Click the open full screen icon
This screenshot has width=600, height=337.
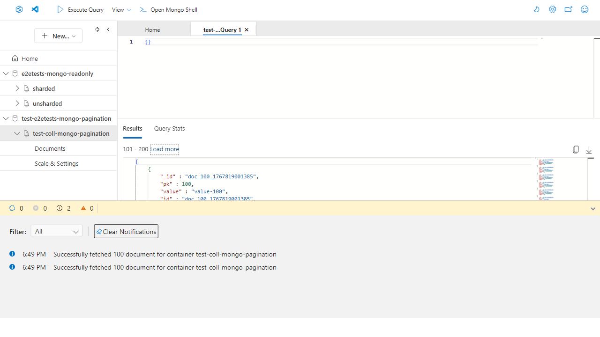(x=569, y=9)
